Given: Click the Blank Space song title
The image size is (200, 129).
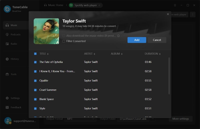Looking at the screenshot, I should 46,99.
